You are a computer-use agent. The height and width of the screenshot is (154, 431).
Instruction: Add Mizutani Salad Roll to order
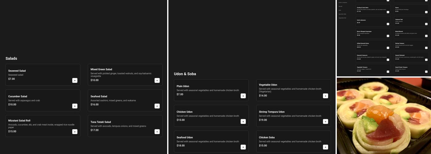point(75,132)
